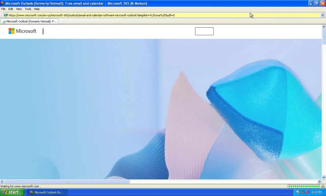
Task: Minimize the K-Meleon window
Action: coord(311,3)
